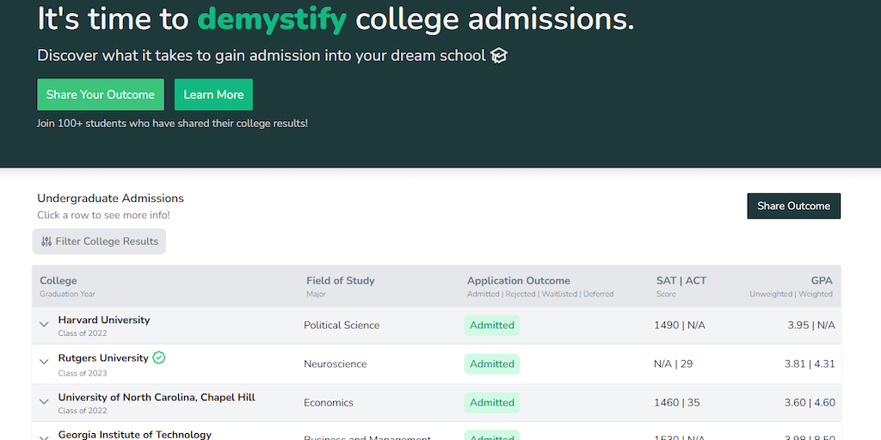881x440 pixels.
Task: Select the Harvard University college name
Action: click(104, 320)
